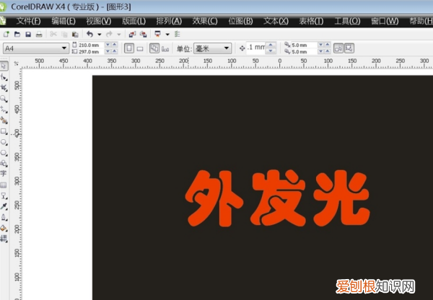Click the Undo arrow icon

(89, 34)
